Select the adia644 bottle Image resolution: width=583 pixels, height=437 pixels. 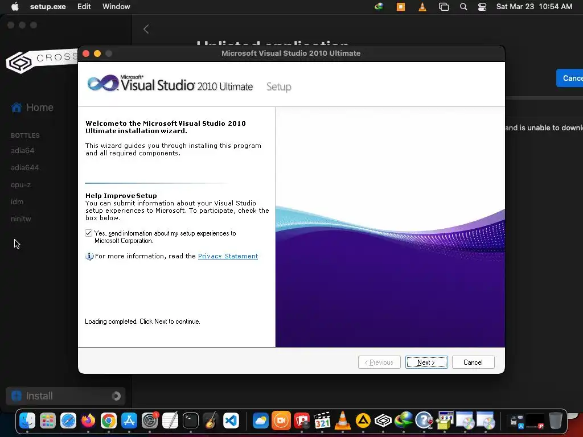point(25,168)
